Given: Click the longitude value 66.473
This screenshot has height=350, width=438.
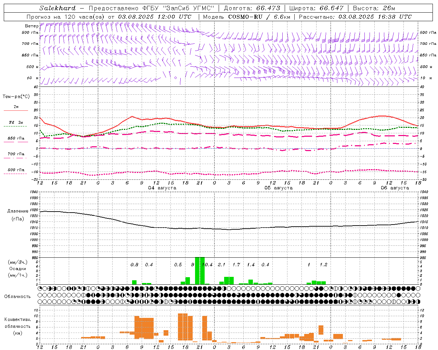Looking at the screenshot, I should [268, 8].
